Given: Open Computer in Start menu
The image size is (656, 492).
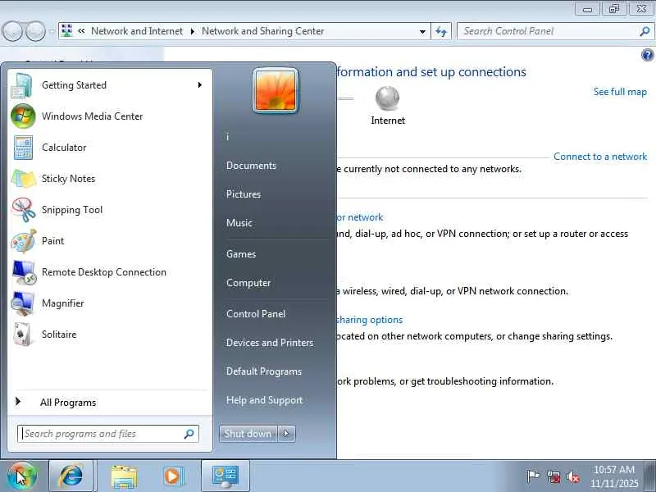Looking at the screenshot, I should pyautogui.click(x=248, y=283).
